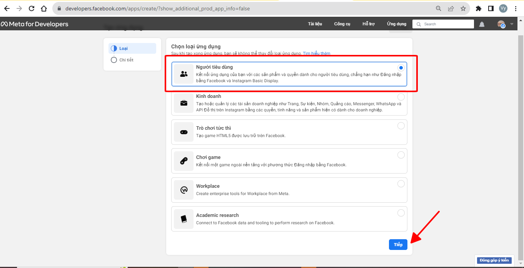Bookmark this page with the star icon

coord(463,8)
